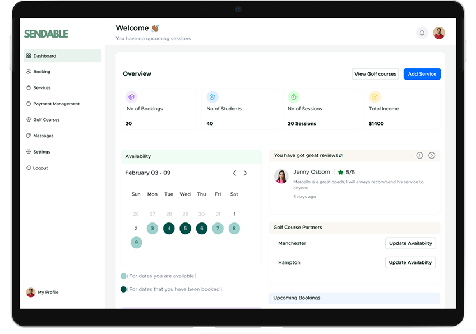The image size is (476, 334).
Task: Click Jenny Osborn's reviewer avatar
Action: coord(281,176)
